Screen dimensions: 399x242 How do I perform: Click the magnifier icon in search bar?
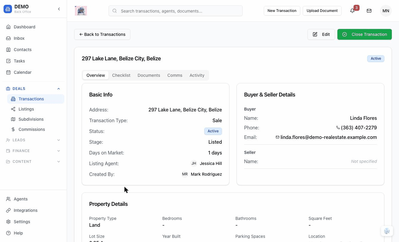tap(115, 11)
